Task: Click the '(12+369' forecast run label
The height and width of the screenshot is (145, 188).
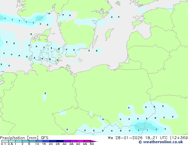Action: 179,138
